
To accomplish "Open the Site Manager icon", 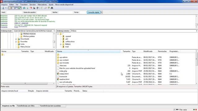I will [x=3, y=8].
